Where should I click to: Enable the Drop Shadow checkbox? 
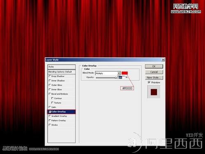50,76
